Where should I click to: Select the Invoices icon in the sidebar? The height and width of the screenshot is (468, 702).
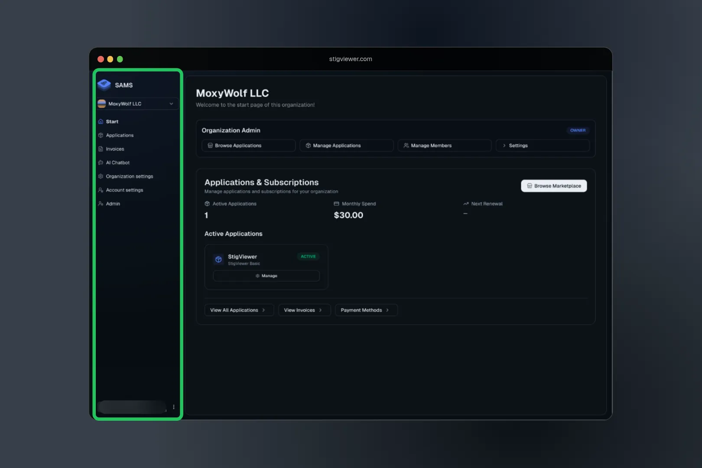pyautogui.click(x=101, y=149)
